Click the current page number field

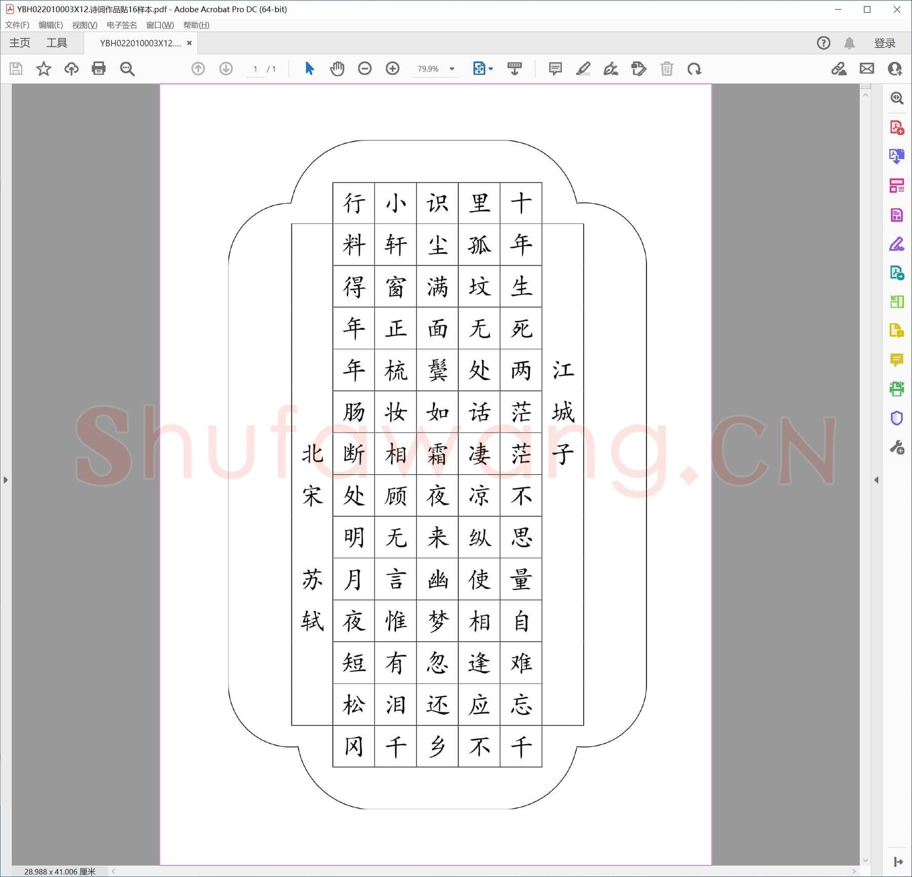coord(255,69)
